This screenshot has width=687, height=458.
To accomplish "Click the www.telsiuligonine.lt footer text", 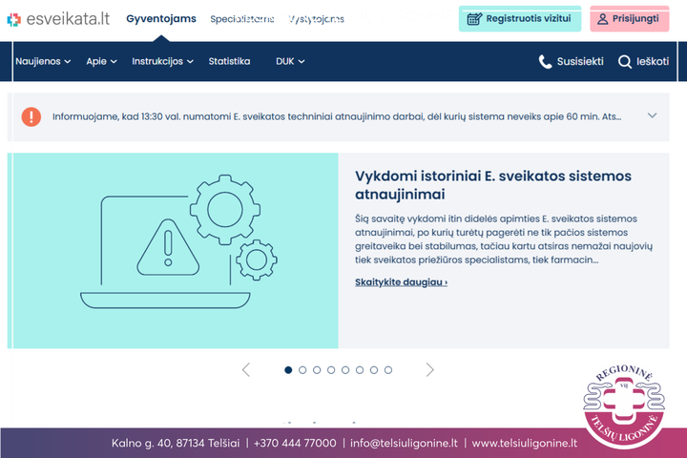I will [525, 443].
